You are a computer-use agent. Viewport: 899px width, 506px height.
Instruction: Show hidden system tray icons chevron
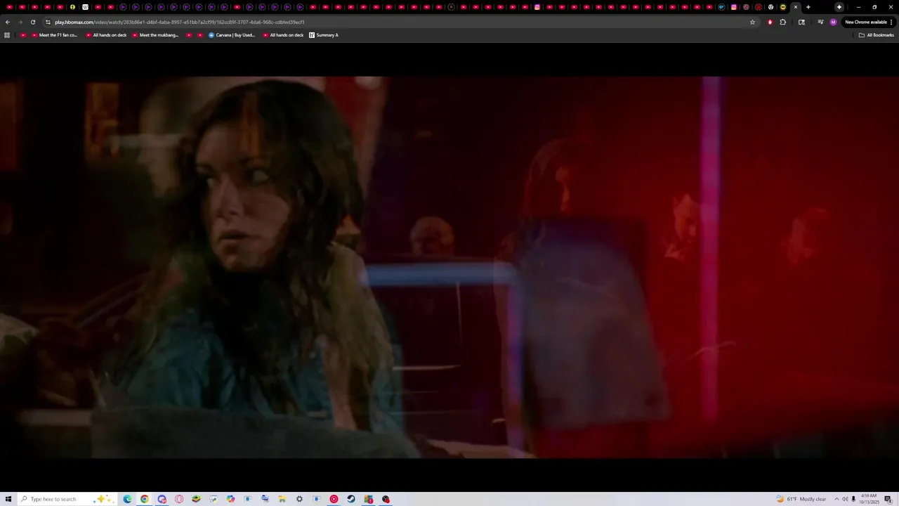(836, 499)
